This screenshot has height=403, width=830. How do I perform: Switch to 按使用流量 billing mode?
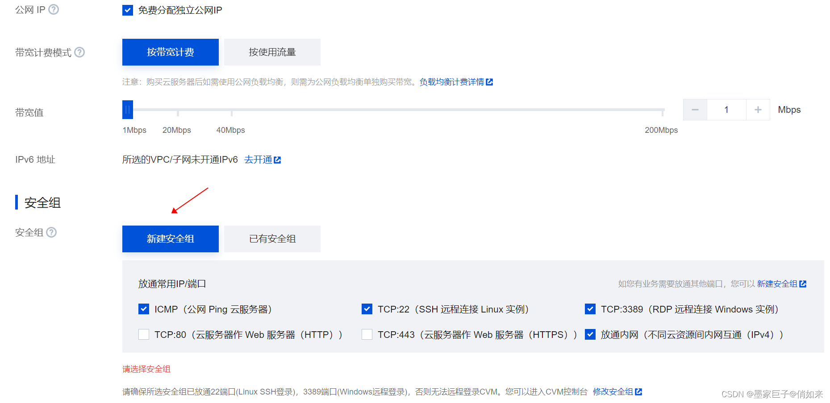point(272,52)
